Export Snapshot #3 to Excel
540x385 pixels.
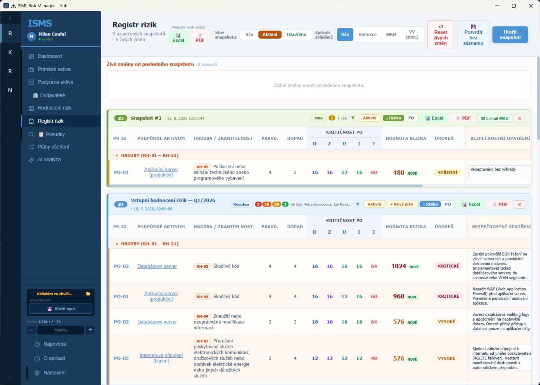[x=434, y=118]
